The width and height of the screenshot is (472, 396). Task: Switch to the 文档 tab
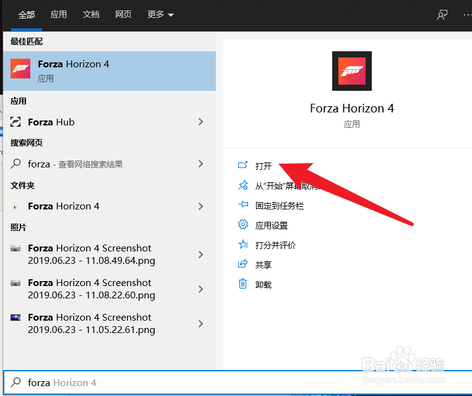91,14
